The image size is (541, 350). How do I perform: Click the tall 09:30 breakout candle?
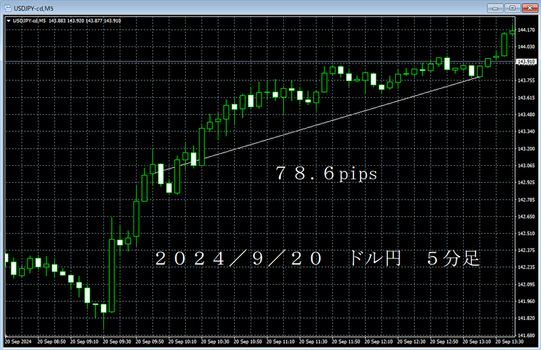coord(112,276)
